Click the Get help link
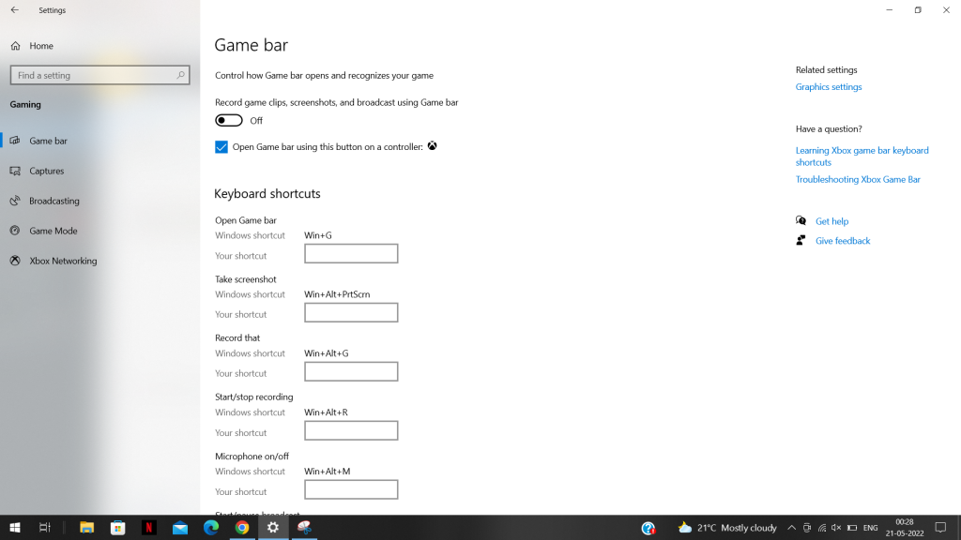The width and height of the screenshot is (961, 540). (x=831, y=221)
